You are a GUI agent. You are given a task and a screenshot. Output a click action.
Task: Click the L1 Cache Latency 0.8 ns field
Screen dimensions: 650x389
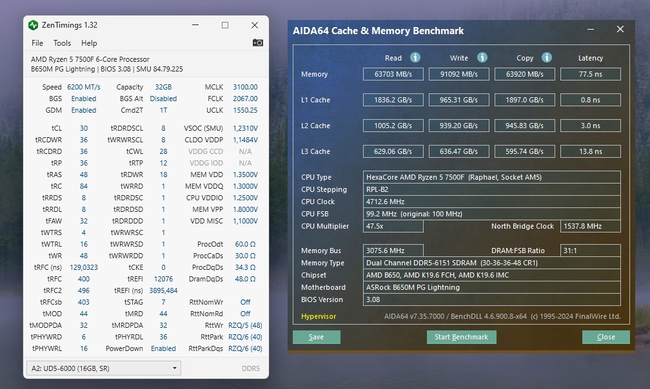pyautogui.click(x=590, y=100)
